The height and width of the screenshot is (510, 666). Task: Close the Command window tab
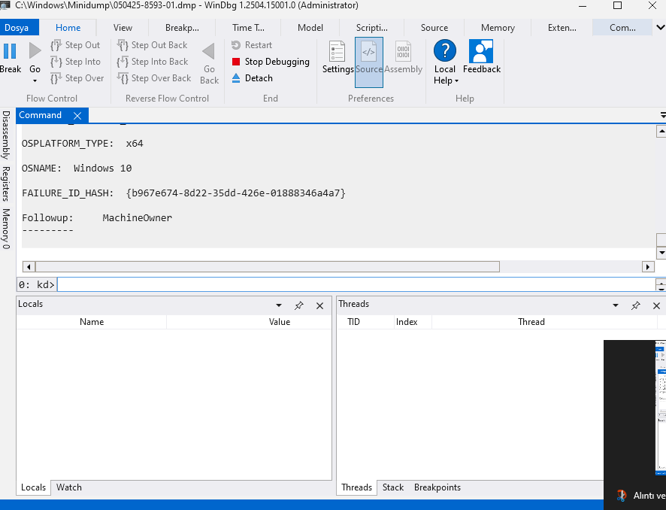click(77, 116)
